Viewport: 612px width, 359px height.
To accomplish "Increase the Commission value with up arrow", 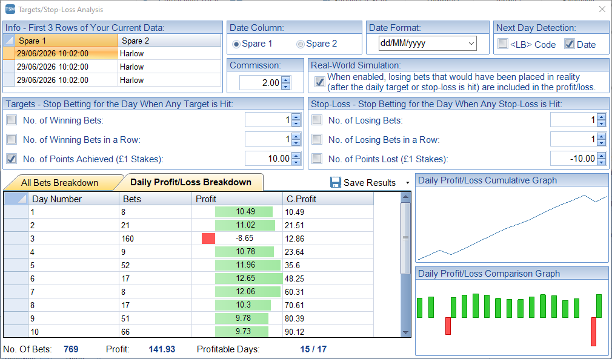I will coord(286,79).
